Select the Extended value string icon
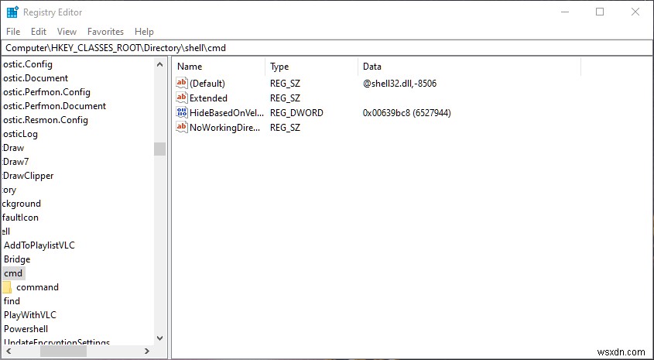Viewport: 654px width, 360px height. click(182, 98)
